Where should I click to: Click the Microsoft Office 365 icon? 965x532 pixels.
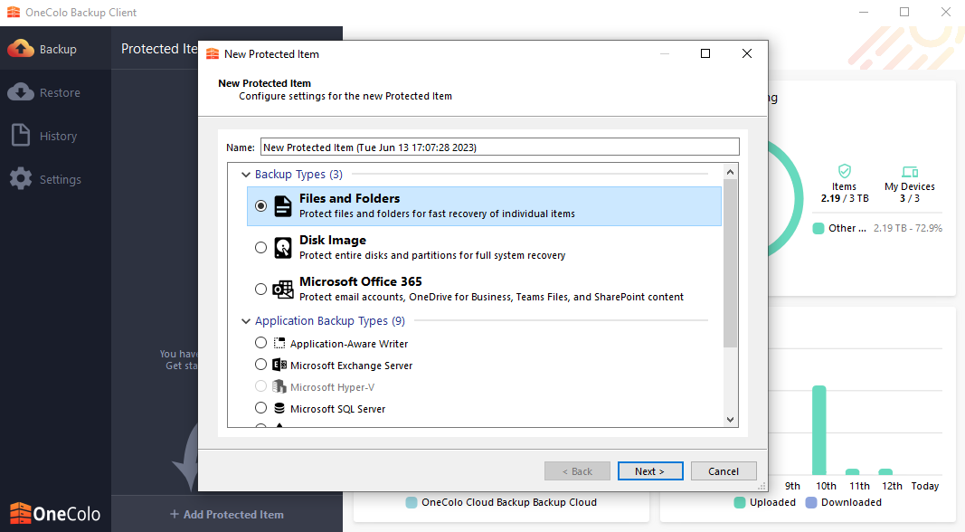pos(283,290)
